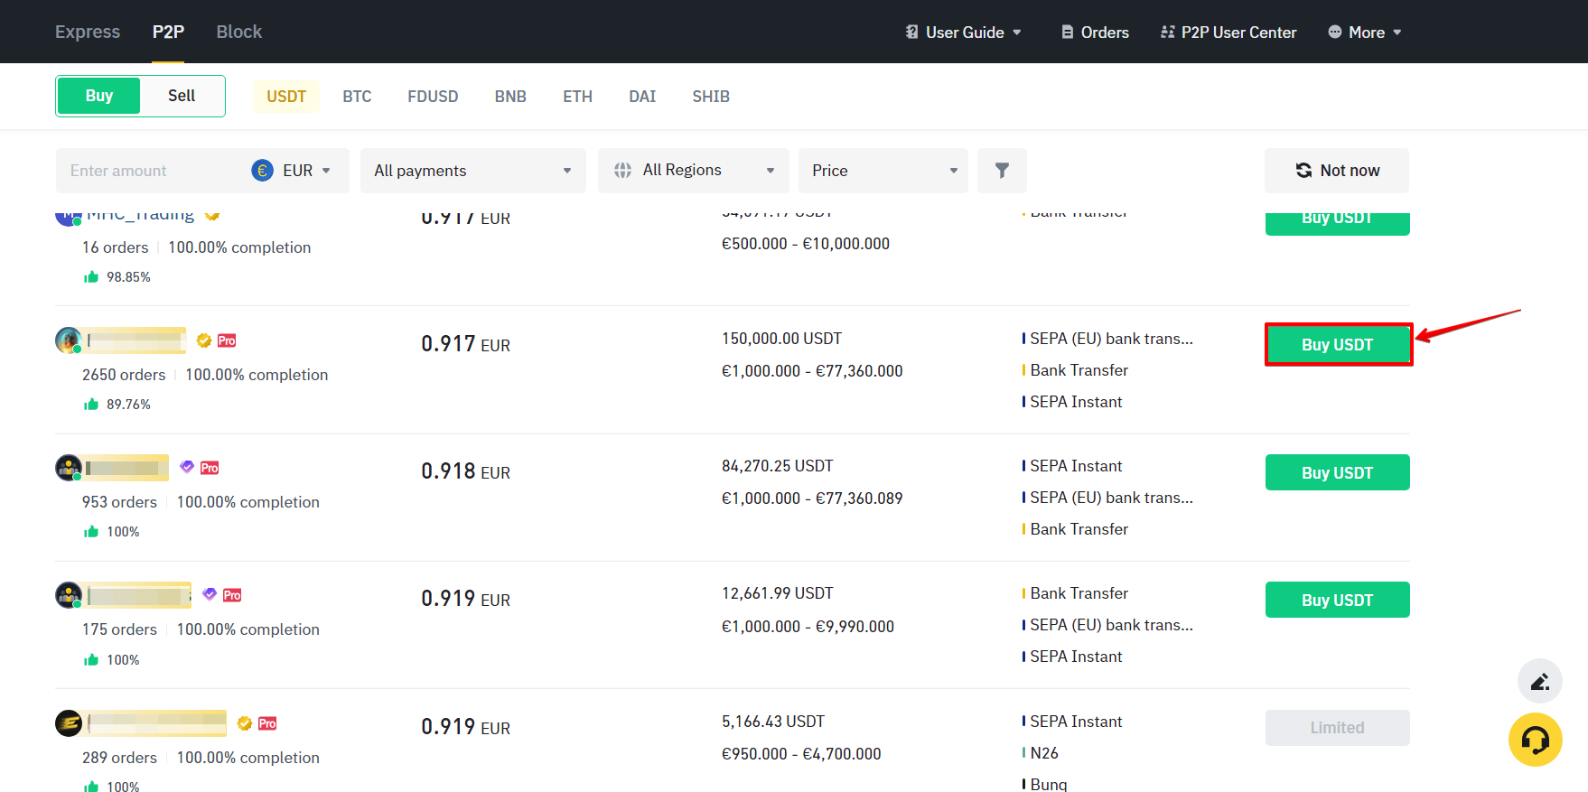Open the Price sort dropdown
The height and width of the screenshot is (792, 1588).
point(883,171)
